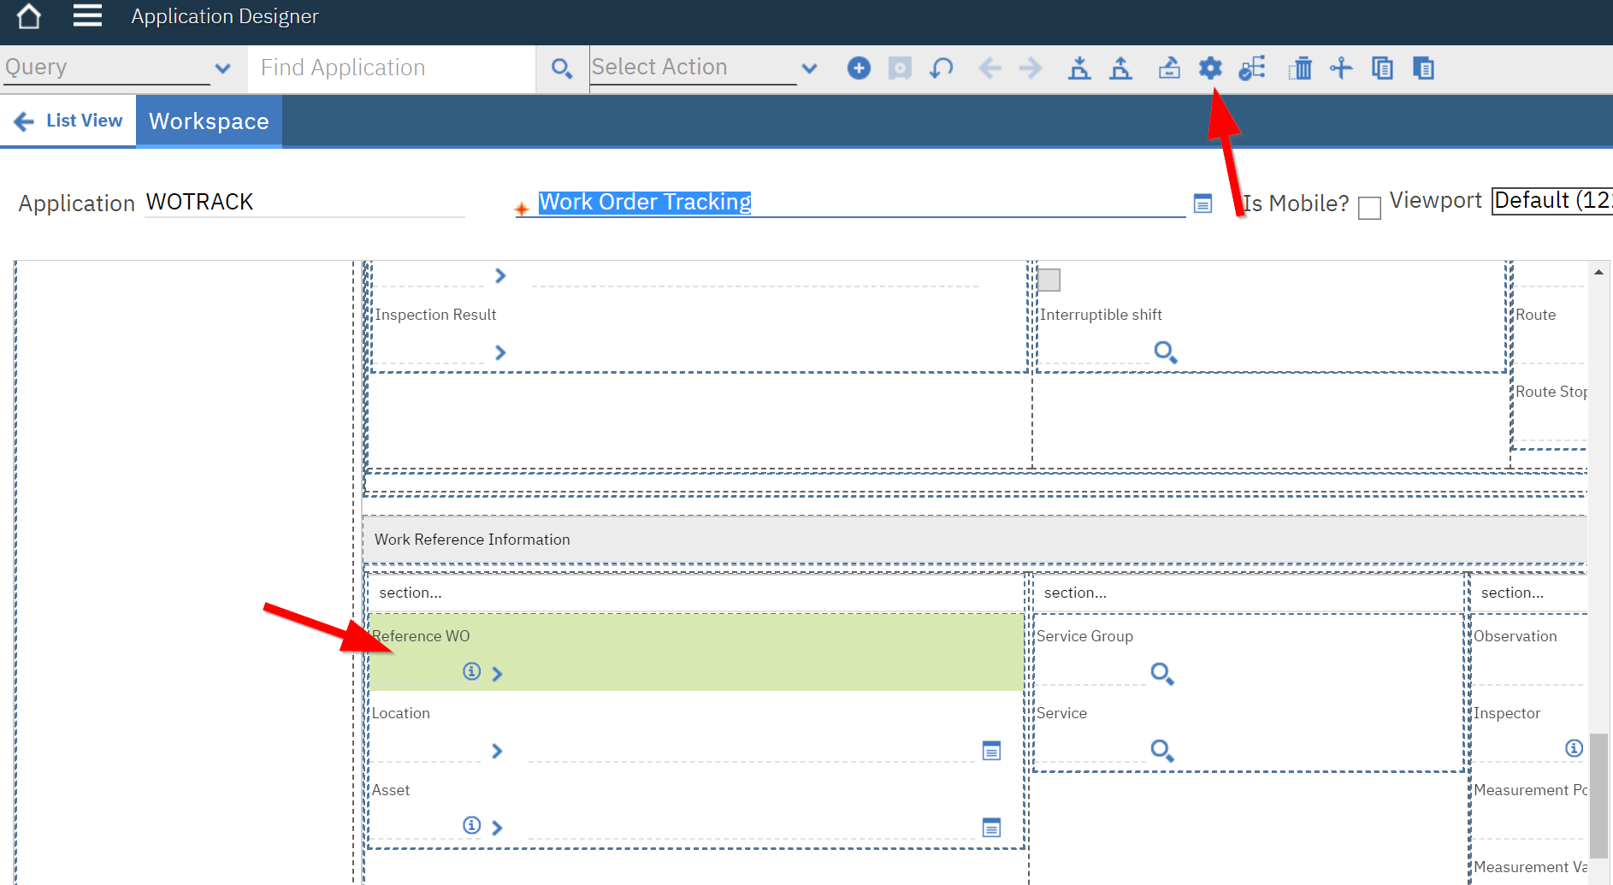Open the Edit Dialogs tool
This screenshot has height=885, width=1613.
point(1252,68)
